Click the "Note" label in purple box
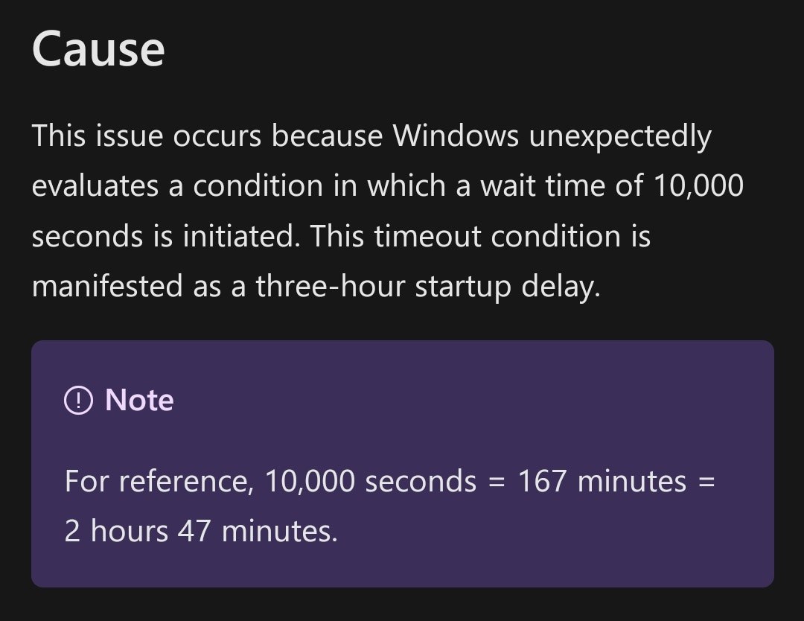 click(139, 401)
